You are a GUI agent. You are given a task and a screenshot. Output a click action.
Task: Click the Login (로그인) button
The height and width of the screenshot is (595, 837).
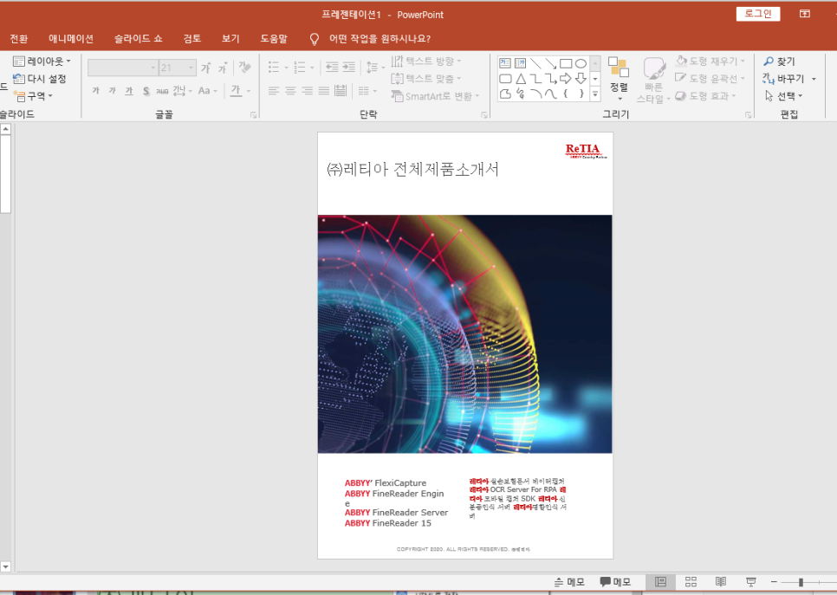(x=758, y=14)
